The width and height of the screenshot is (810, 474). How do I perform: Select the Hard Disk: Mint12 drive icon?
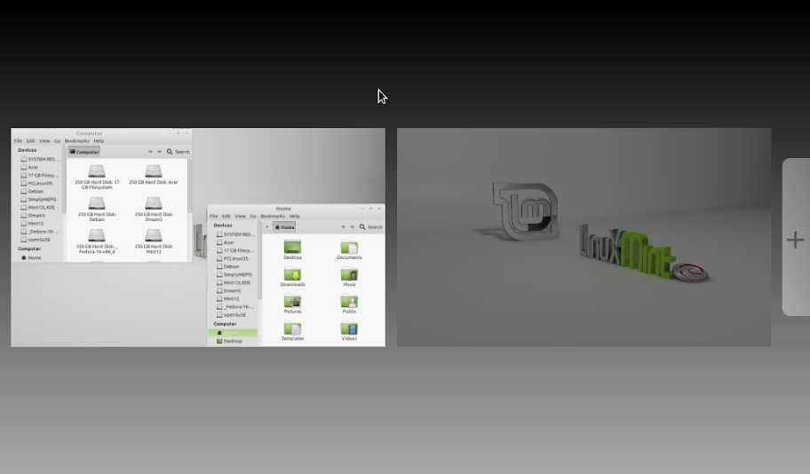tap(154, 241)
